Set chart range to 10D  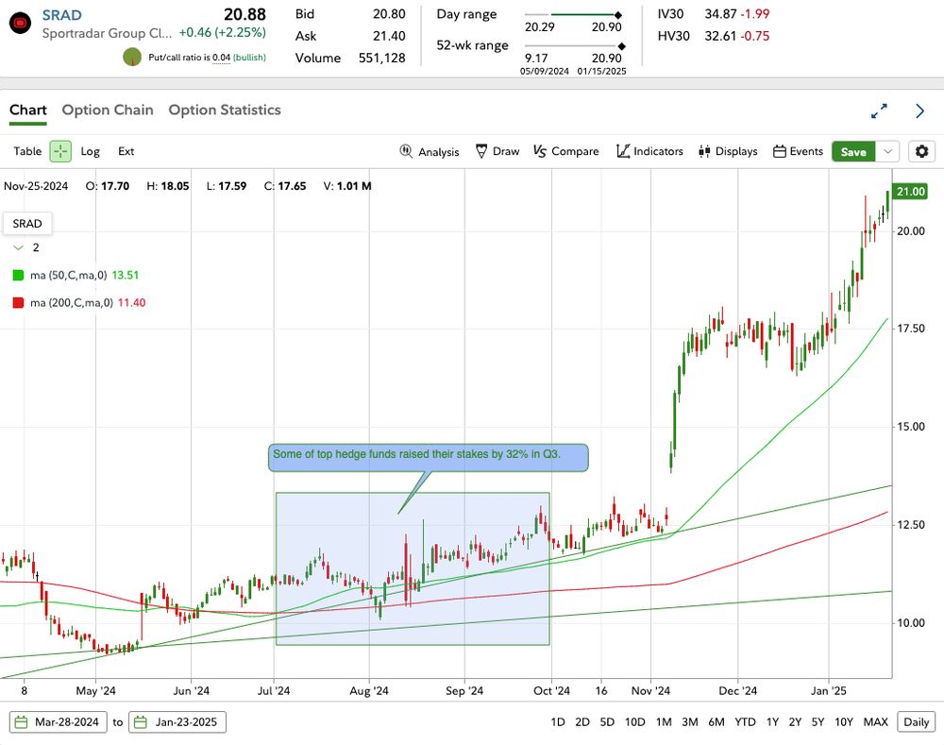click(x=634, y=722)
